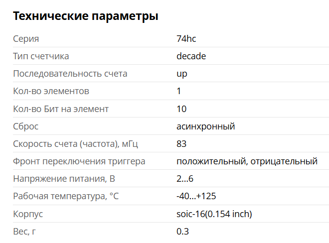The height and width of the screenshot is (243, 329).
Task: Click the "Скорость счета (частота), мГц" label
Action: point(75,144)
